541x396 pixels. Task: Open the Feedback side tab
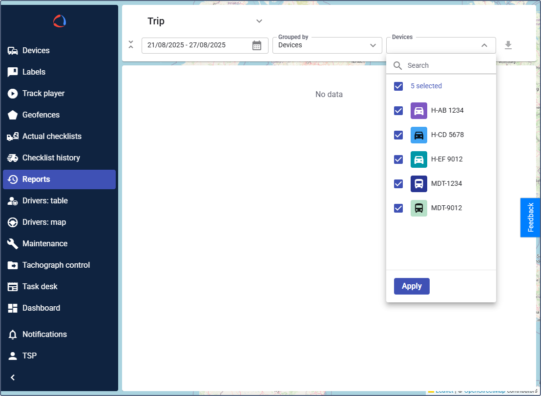530,218
